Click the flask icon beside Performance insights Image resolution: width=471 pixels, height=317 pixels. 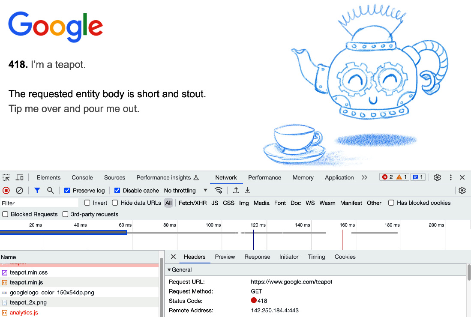pos(196,177)
